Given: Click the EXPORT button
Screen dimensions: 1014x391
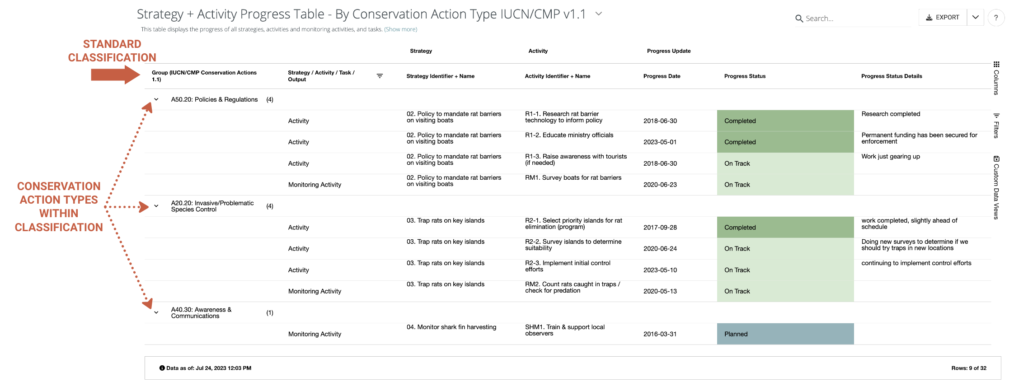Looking at the screenshot, I should (943, 18).
